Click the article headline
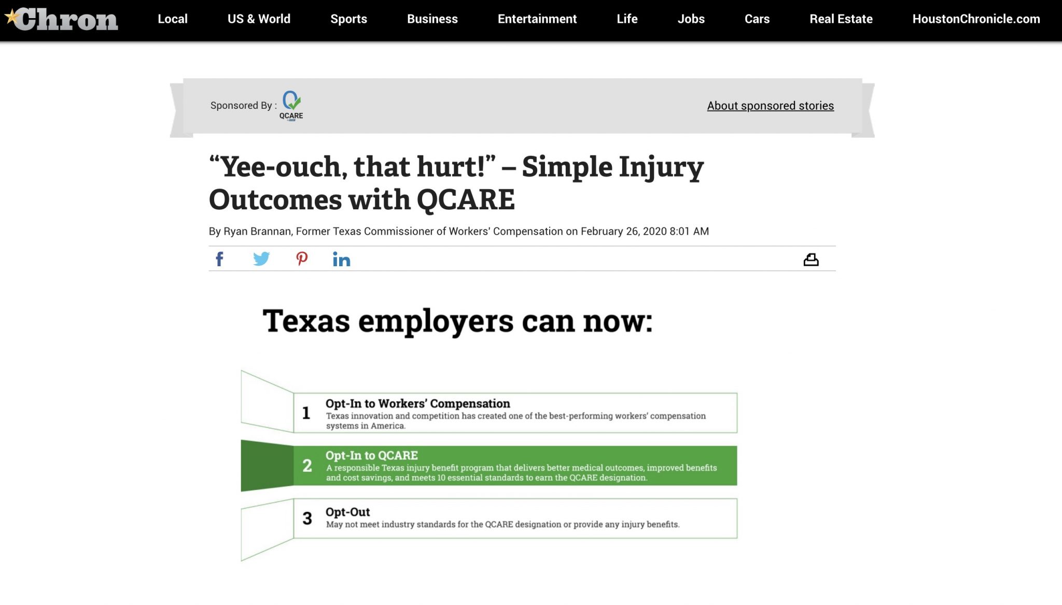 click(x=456, y=183)
